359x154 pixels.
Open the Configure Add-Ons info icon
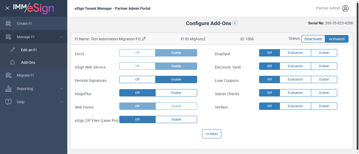pos(235,23)
